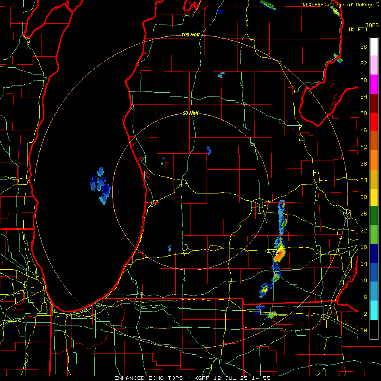Click the light pink legend swatch
Viewport: 381px width, 381px height.
(374, 65)
